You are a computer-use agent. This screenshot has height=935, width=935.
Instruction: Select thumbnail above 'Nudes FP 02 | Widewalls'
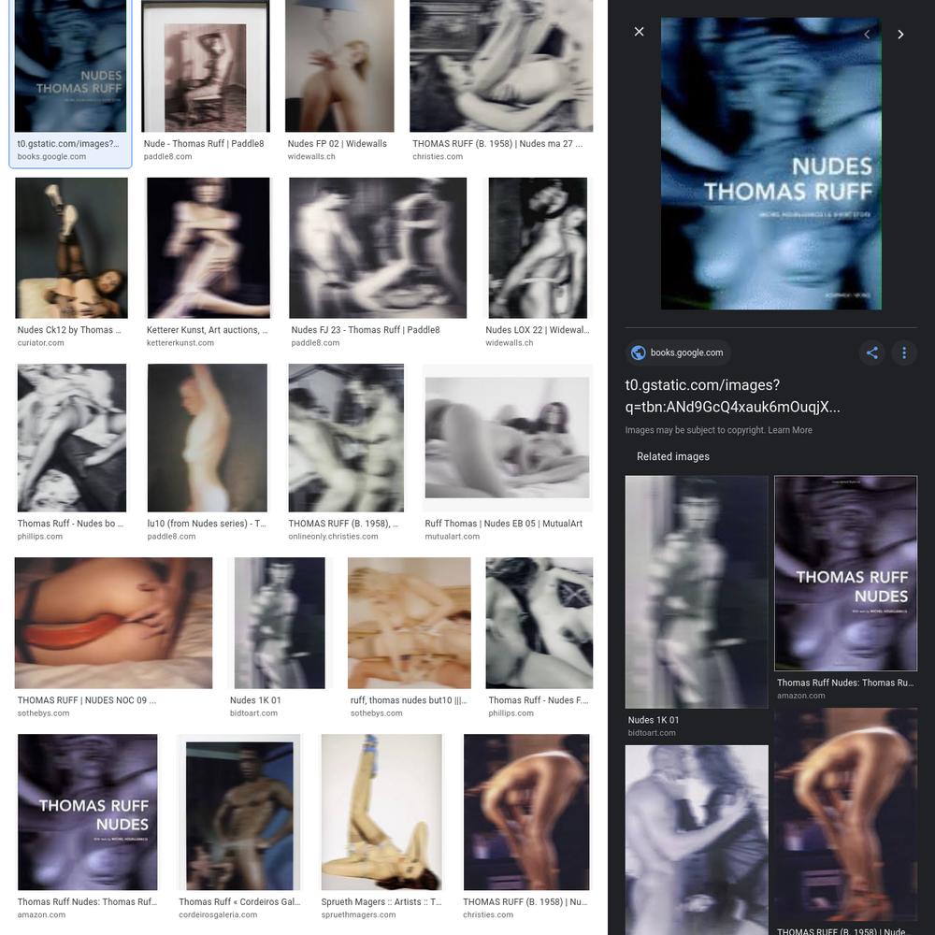339,65
